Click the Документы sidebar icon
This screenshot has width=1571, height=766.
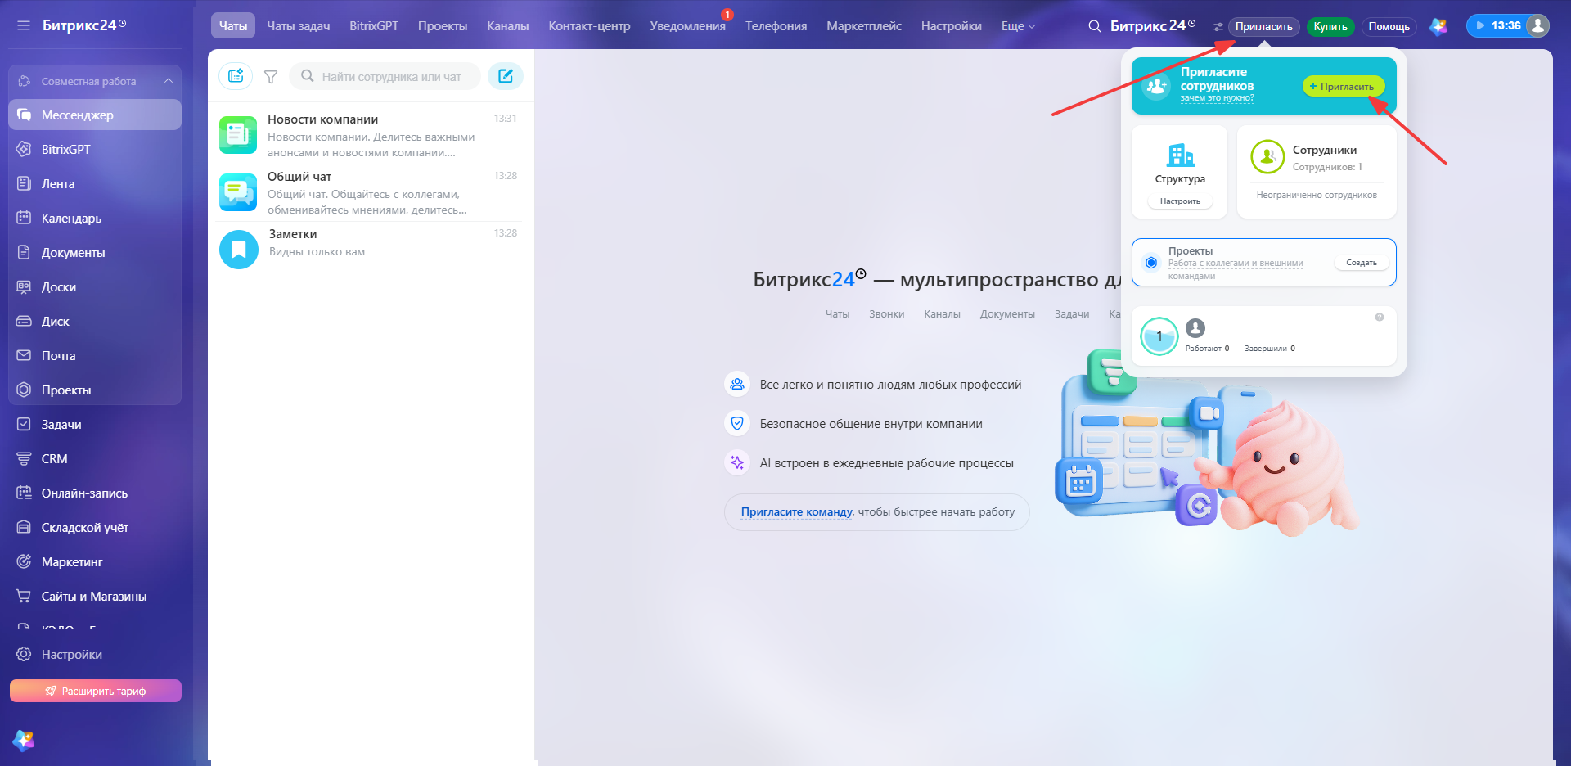click(24, 252)
